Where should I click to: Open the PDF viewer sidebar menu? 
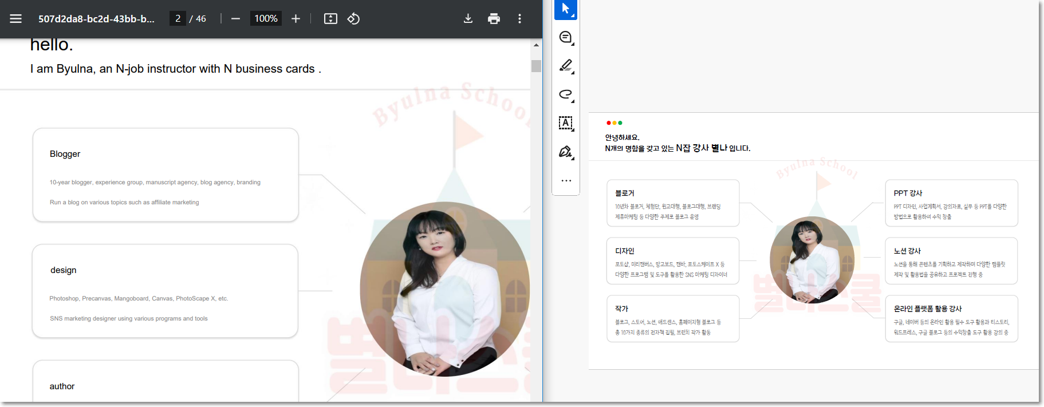coord(16,19)
